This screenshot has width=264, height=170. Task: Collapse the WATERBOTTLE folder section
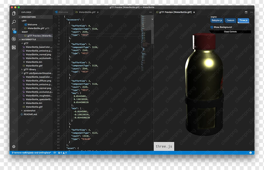36,39
